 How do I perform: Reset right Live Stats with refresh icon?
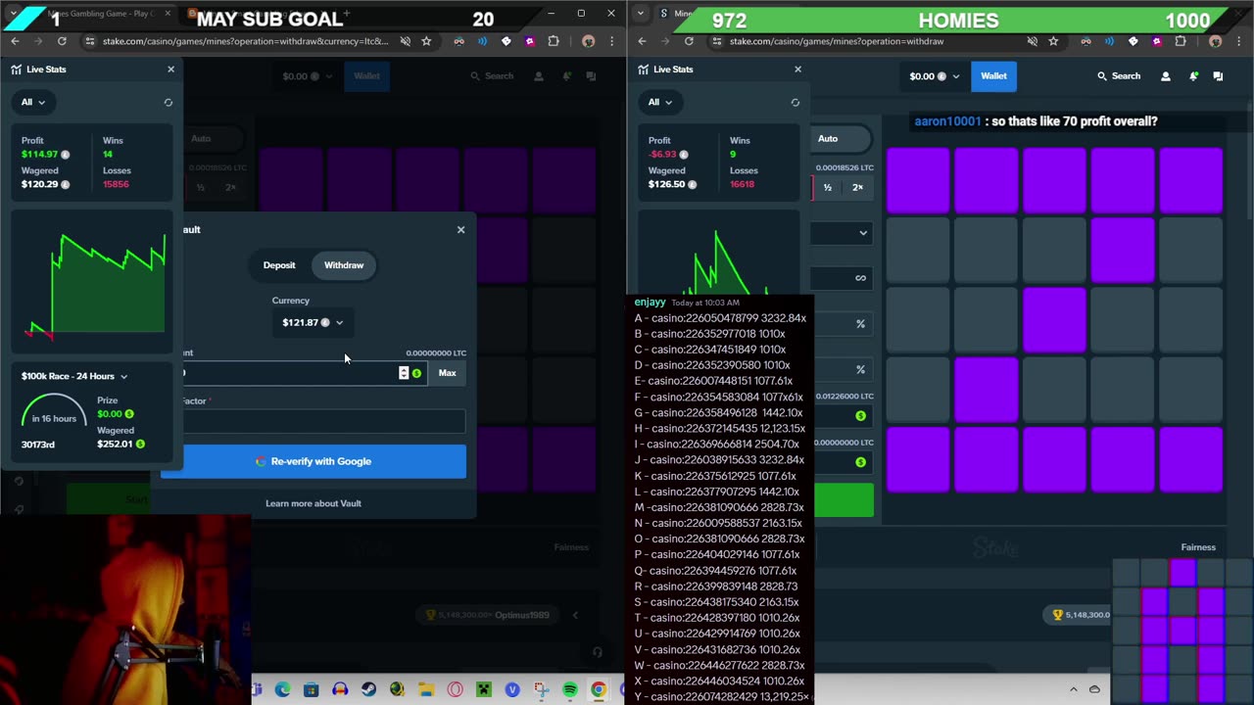[x=796, y=102]
